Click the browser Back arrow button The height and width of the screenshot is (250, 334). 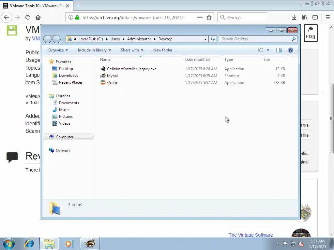pos(7,18)
